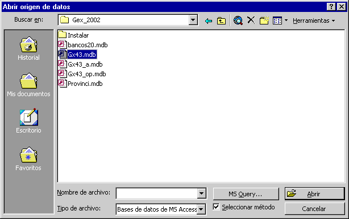Image resolution: width=349 pixels, height=219 pixels.
Task: Delete the selected file with the X icon
Action: coord(251,20)
